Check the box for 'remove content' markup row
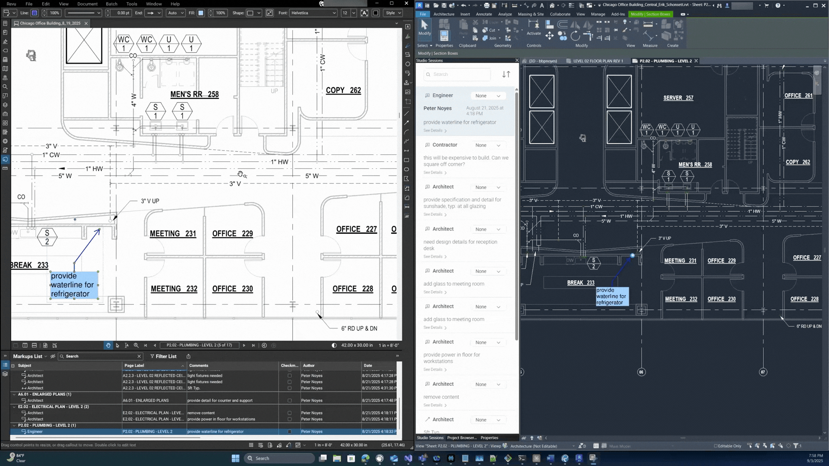Screen dimensions: 829x466 (289, 413)
